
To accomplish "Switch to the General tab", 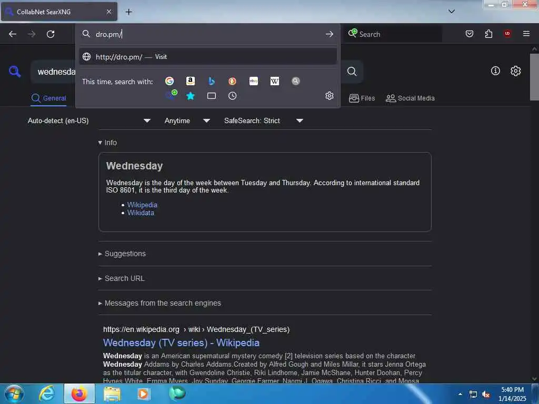I will (48, 98).
